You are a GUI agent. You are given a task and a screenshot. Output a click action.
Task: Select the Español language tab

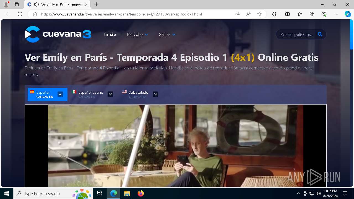pos(48,95)
